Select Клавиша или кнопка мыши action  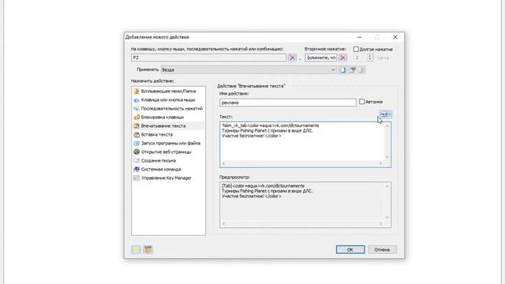pyautogui.click(x=168, y=100)
